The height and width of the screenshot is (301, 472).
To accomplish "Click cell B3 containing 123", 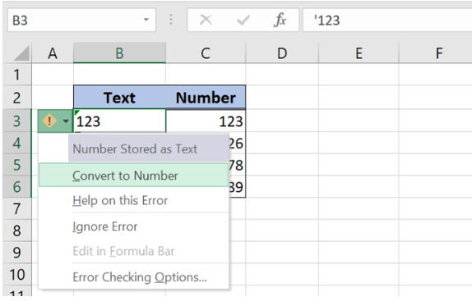I will tap(119, 121).
